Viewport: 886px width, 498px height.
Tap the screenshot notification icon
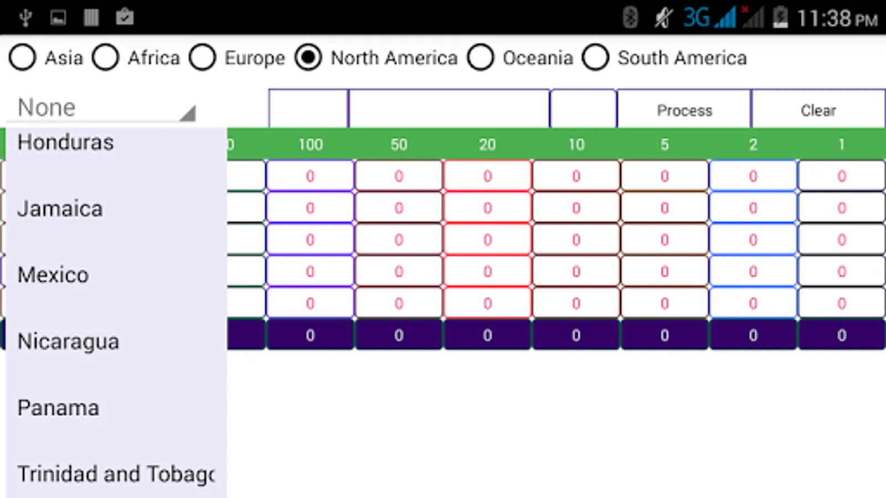[57, 17]
